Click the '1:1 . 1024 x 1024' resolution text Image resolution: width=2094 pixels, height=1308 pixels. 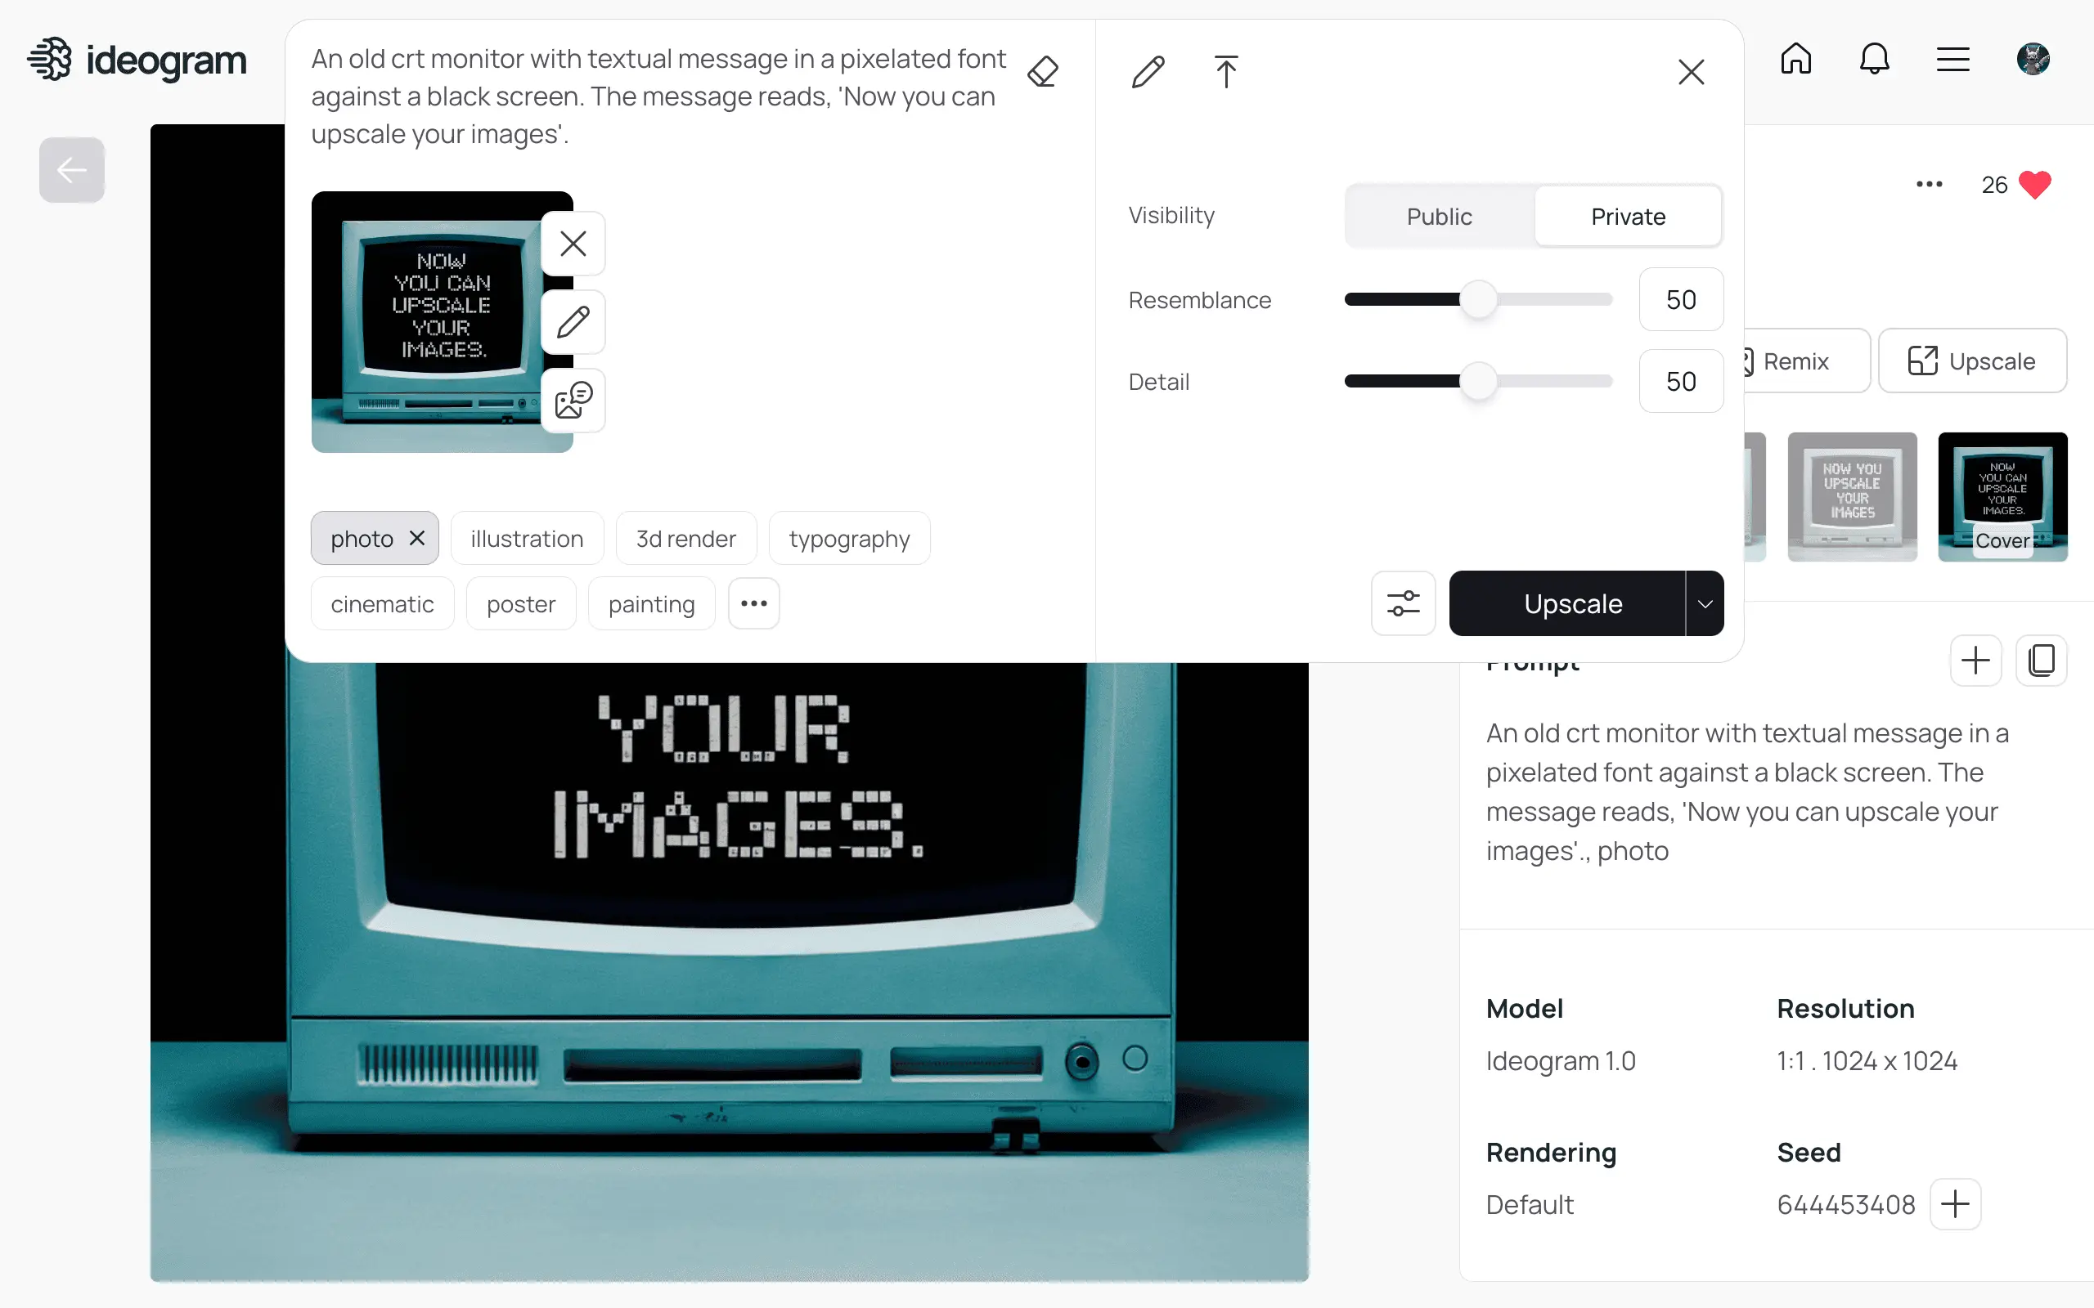tap(1867, 1060)
